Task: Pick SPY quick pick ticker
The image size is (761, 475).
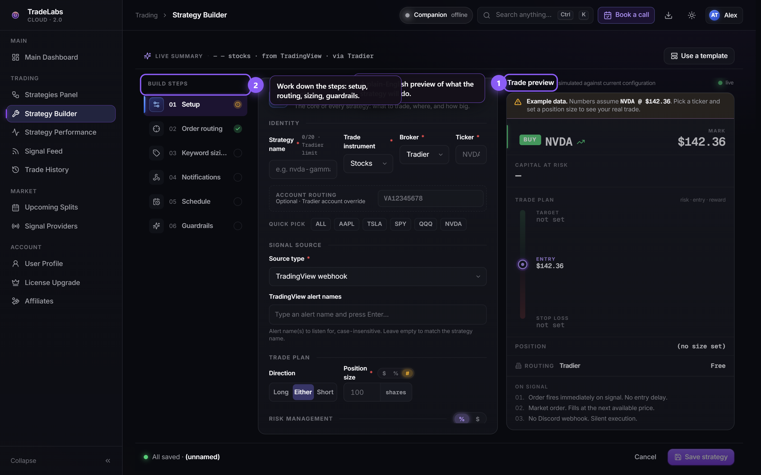Action: pos(400,224)
